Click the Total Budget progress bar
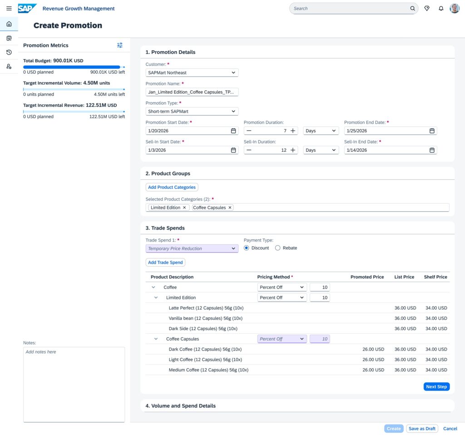Viewport: 465px width, 435px height. (x=74, y=67)
